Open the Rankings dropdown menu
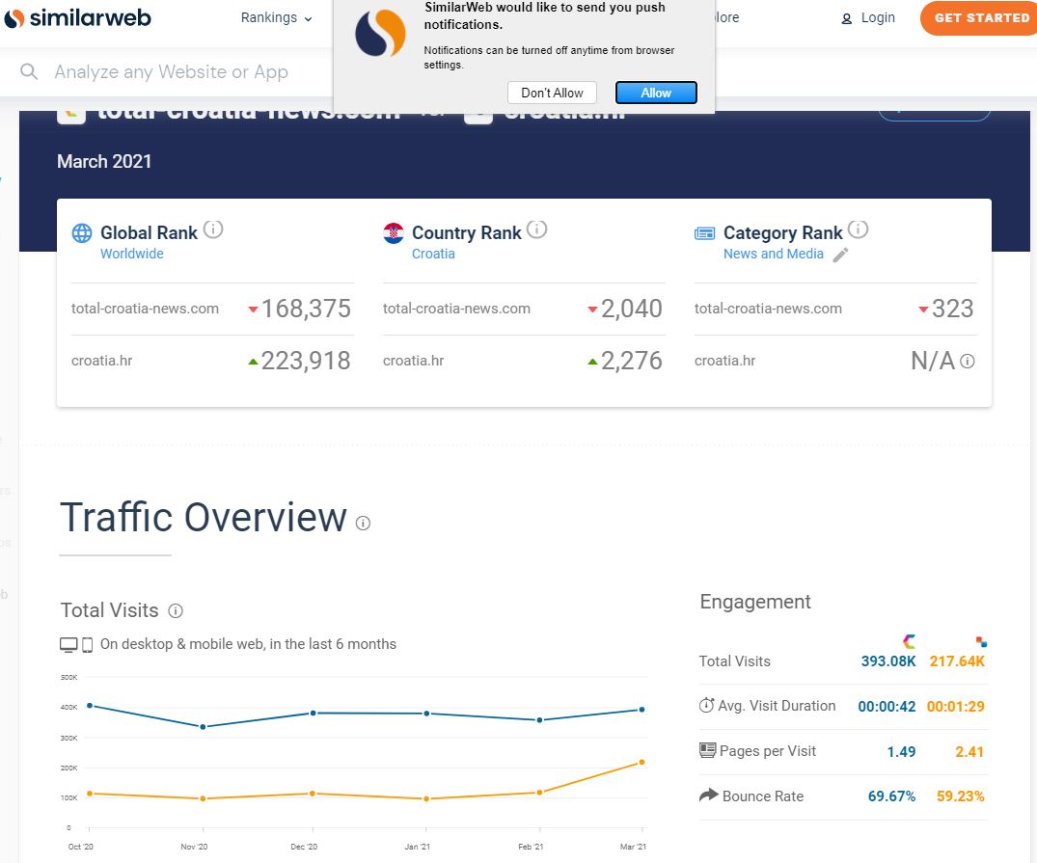 tap(276, 18)
